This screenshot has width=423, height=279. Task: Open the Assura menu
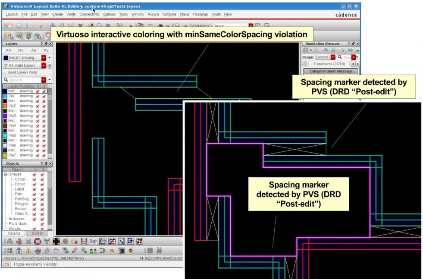pyautogui.click(x=153, y=14)
